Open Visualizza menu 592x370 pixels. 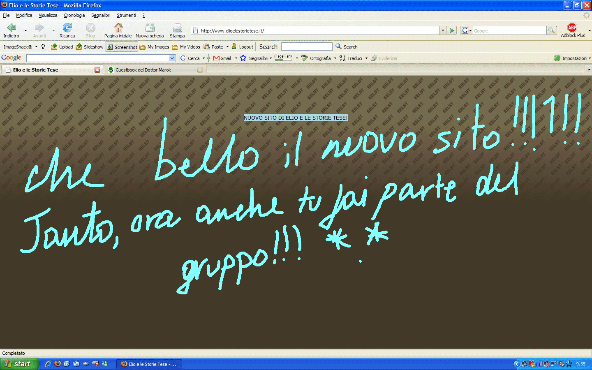pyautogui.click(x=48, y=15)
